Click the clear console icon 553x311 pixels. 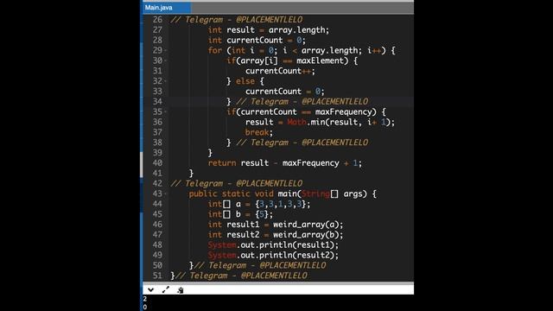pos(181,290)
